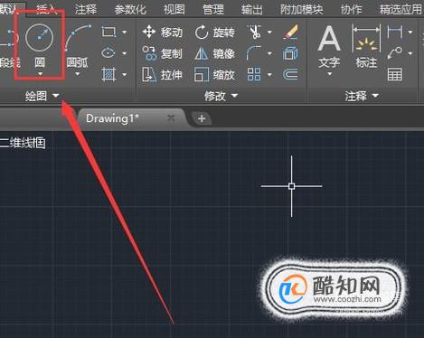Screen dimensions: 424x338
Task: Click the Move (移动) tool
Action: click(163, 32)
